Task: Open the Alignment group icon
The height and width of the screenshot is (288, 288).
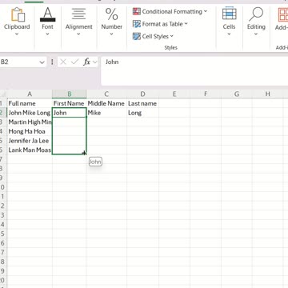Action: (79, 14)
